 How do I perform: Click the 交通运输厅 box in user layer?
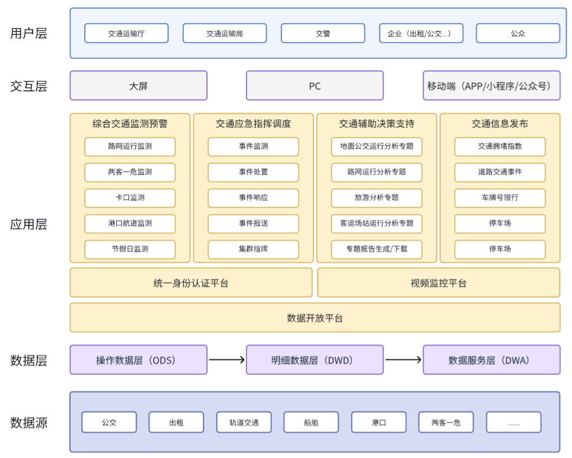coord(126,34)
